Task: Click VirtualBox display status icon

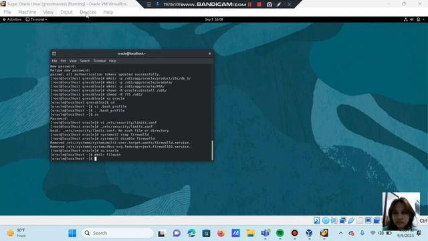Action: (x=368, y=220)
